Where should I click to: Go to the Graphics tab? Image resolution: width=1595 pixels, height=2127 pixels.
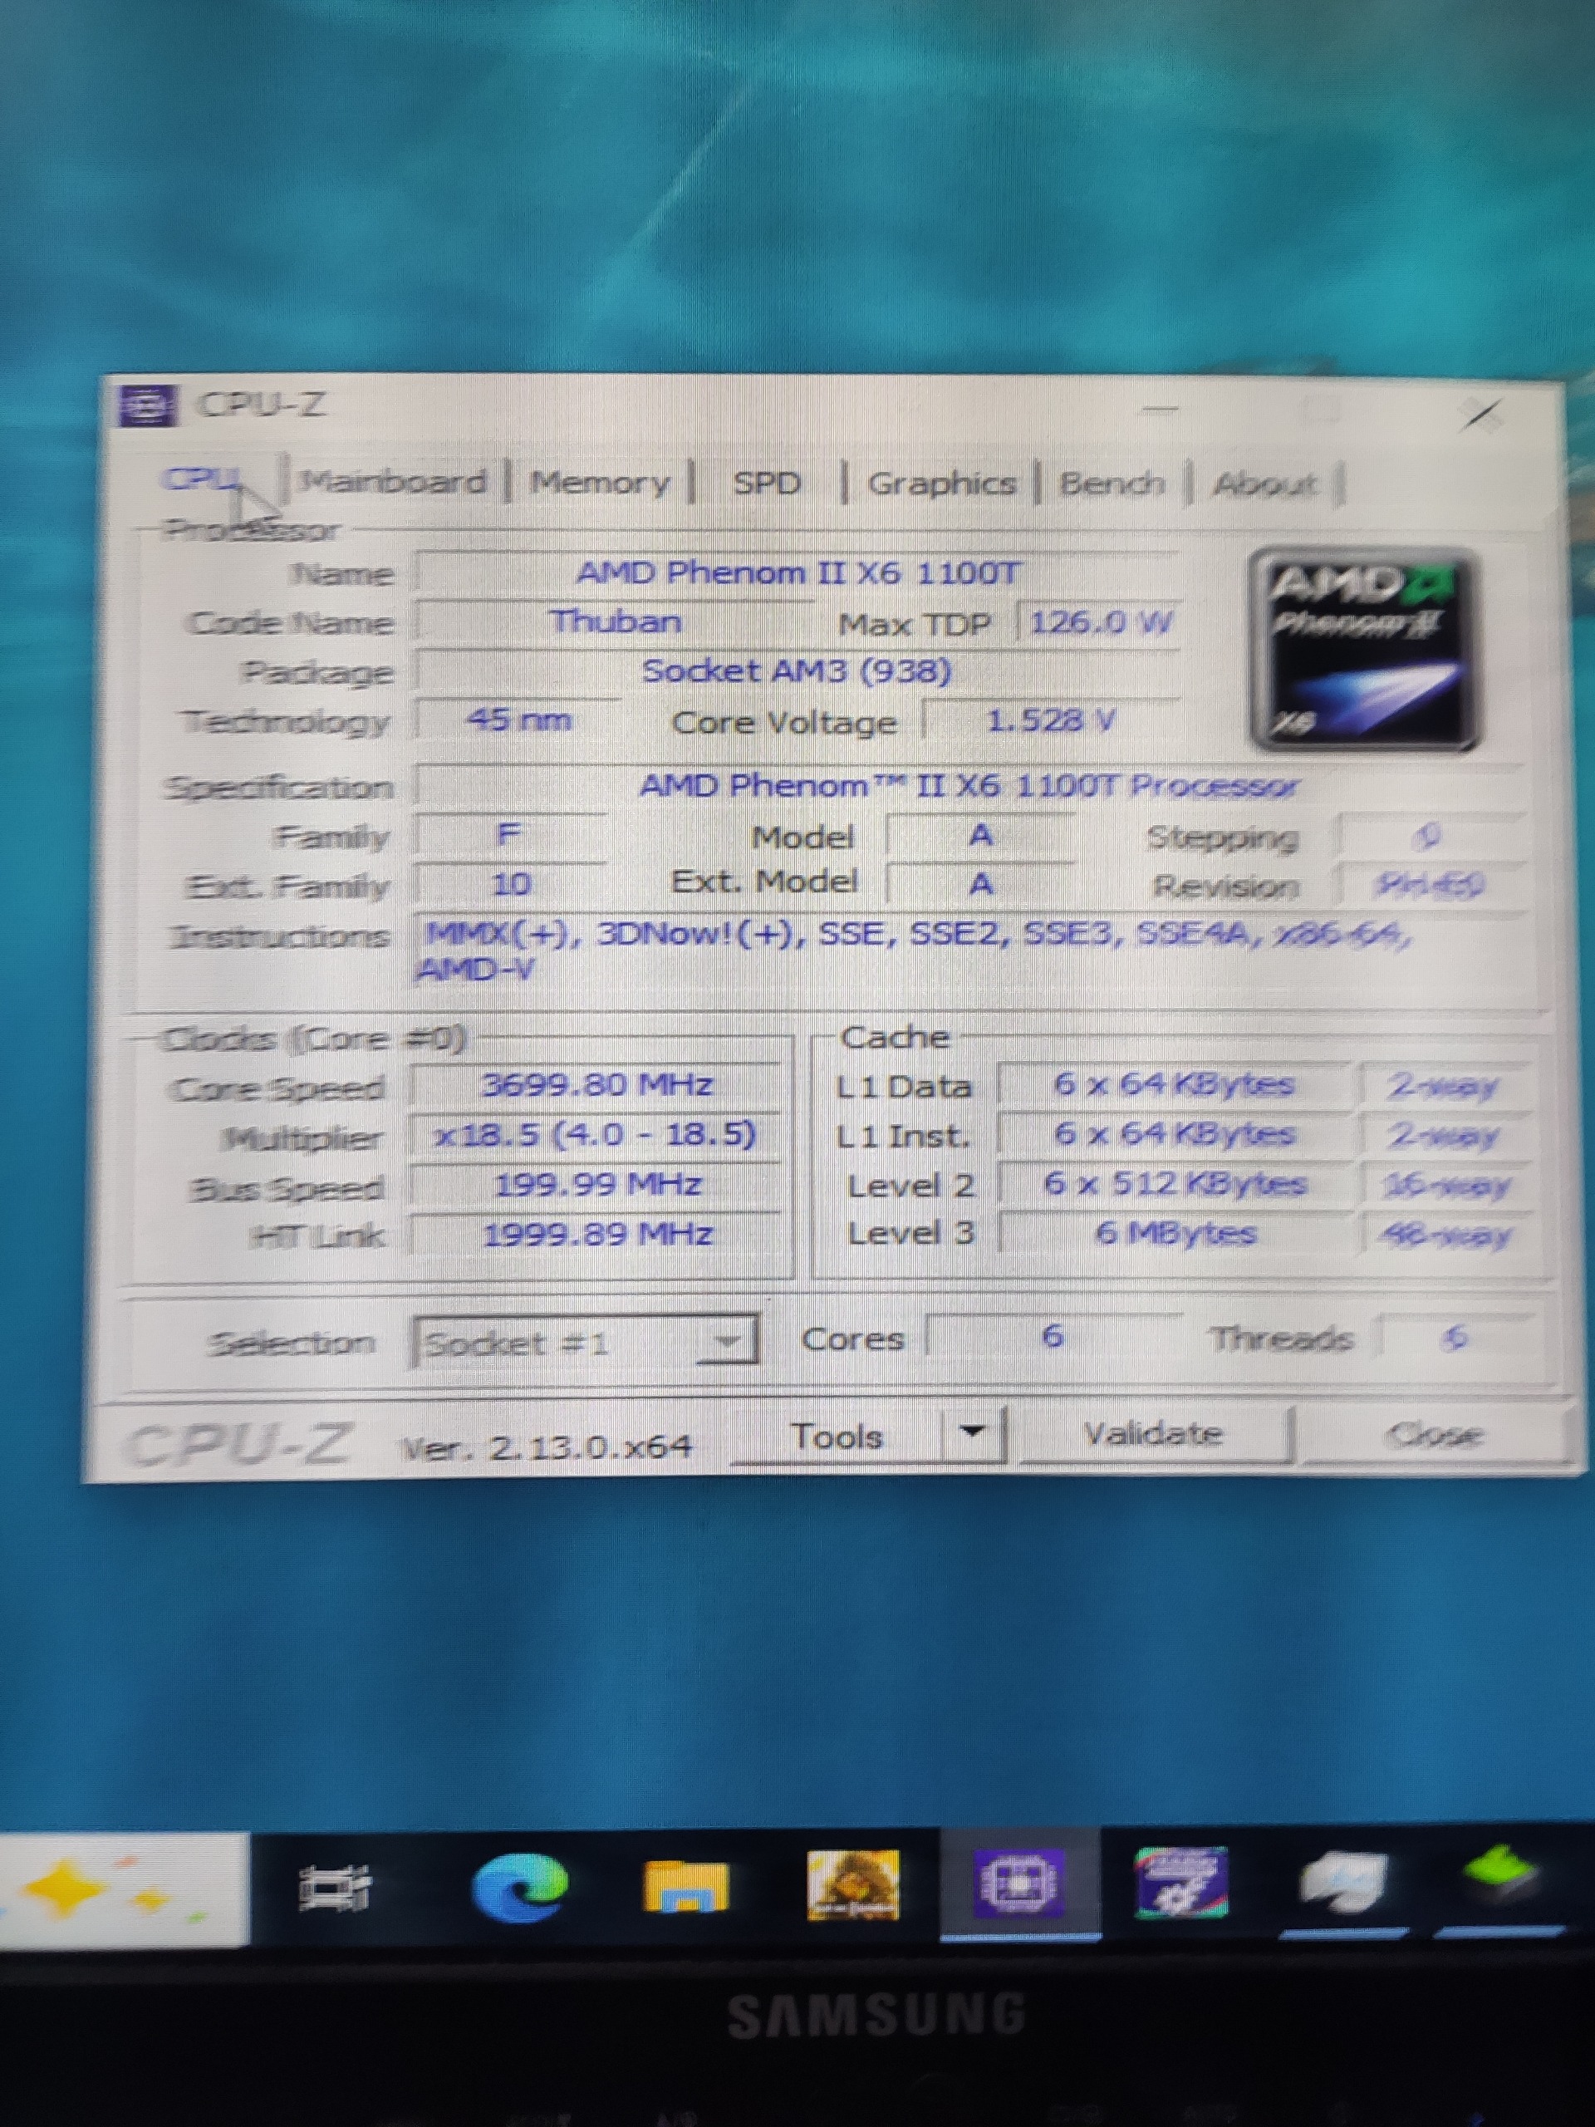pyautogui.click(x=941, y=483)
